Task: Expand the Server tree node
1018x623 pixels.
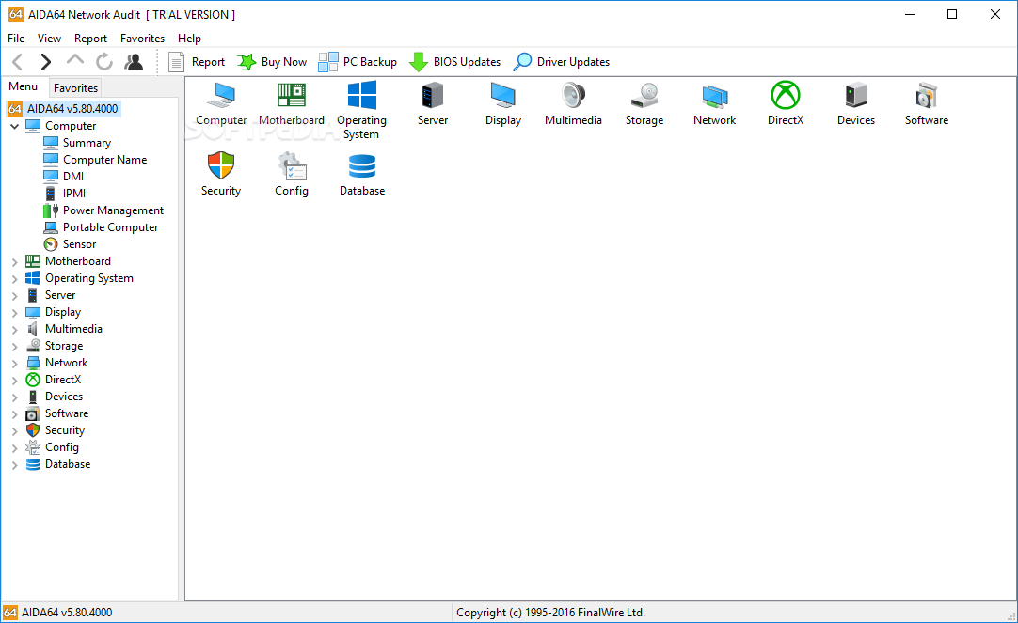Action: click(x=14, y=296)
